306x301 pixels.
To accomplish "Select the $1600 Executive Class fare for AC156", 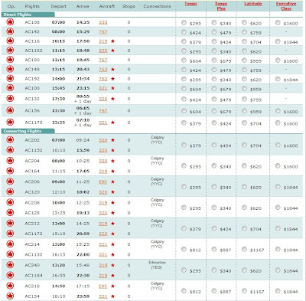I will pos(278,111).
